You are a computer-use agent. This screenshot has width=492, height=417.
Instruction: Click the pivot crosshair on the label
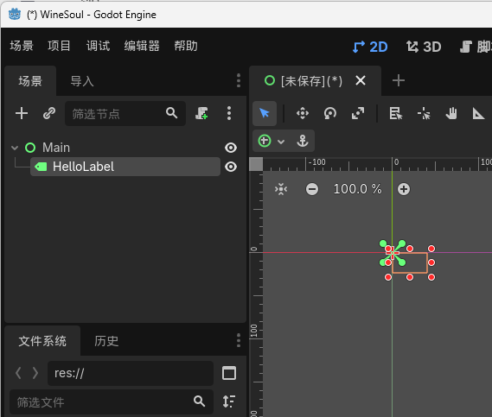[393, 252]
